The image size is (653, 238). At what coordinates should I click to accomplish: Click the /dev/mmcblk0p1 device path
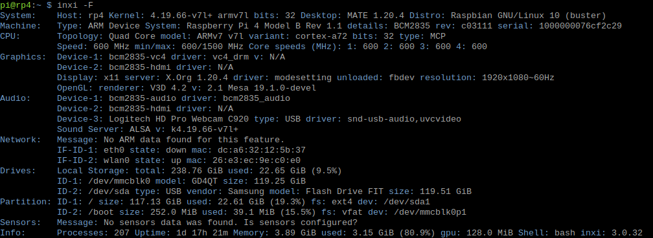(x=430, y=213)
